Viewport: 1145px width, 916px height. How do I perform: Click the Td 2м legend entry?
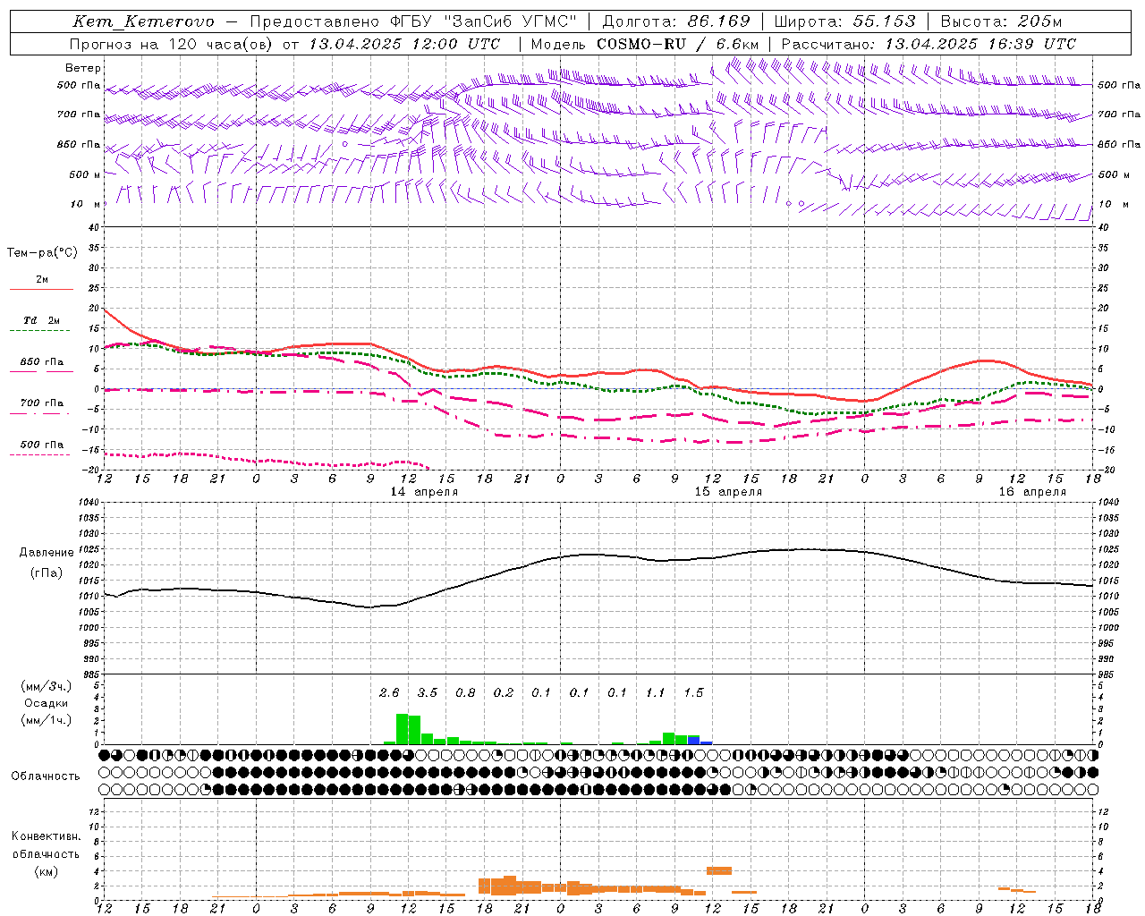click(42, 324)
